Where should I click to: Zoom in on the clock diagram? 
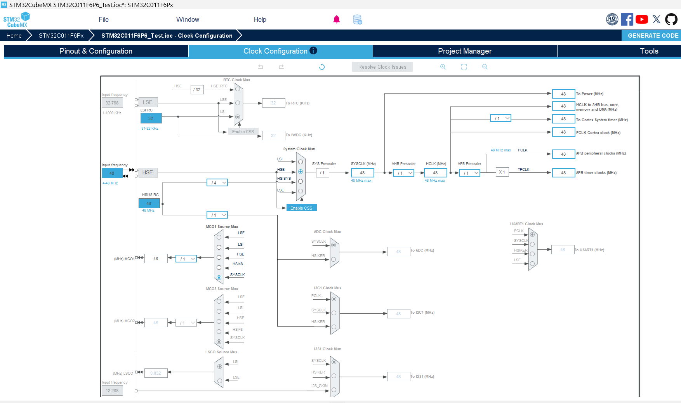click(443, 67)
